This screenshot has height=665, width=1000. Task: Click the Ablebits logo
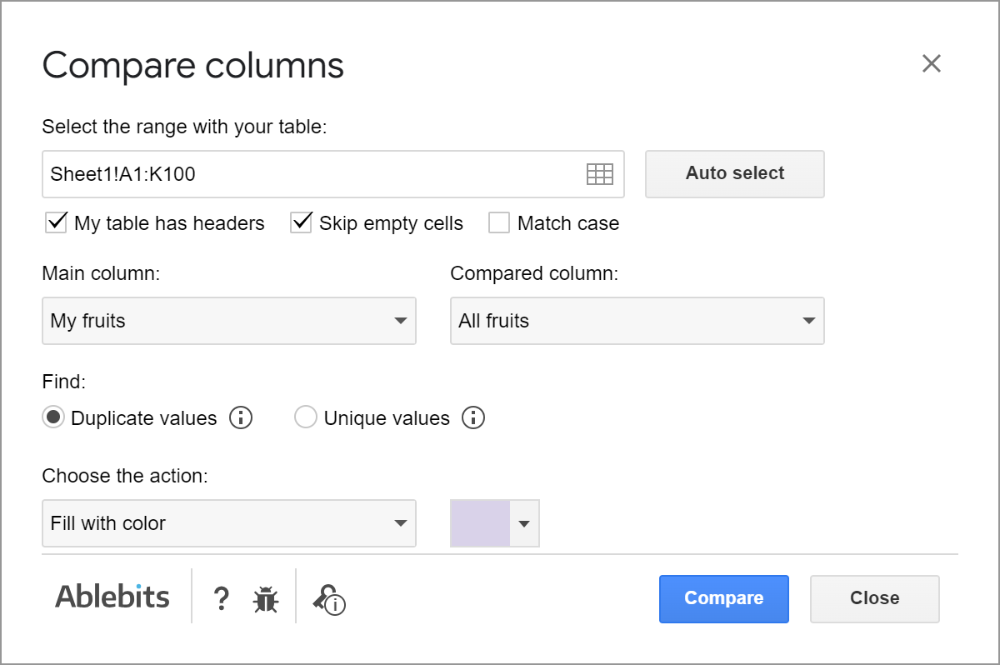pos(112,597)
